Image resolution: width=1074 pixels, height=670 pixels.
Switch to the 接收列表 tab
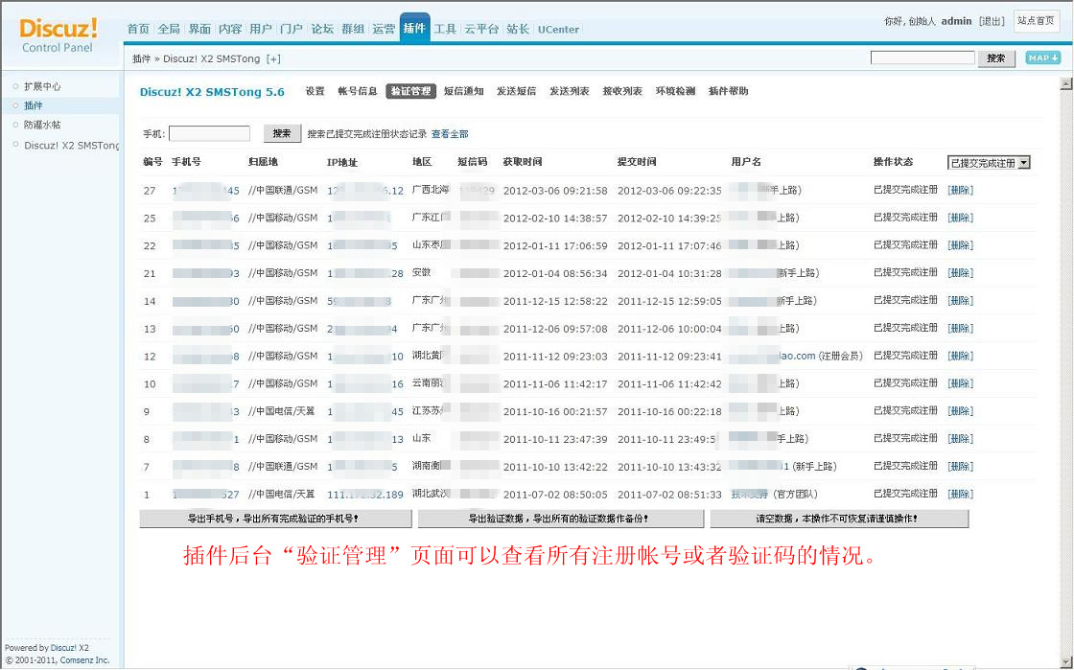coord(622,91)
